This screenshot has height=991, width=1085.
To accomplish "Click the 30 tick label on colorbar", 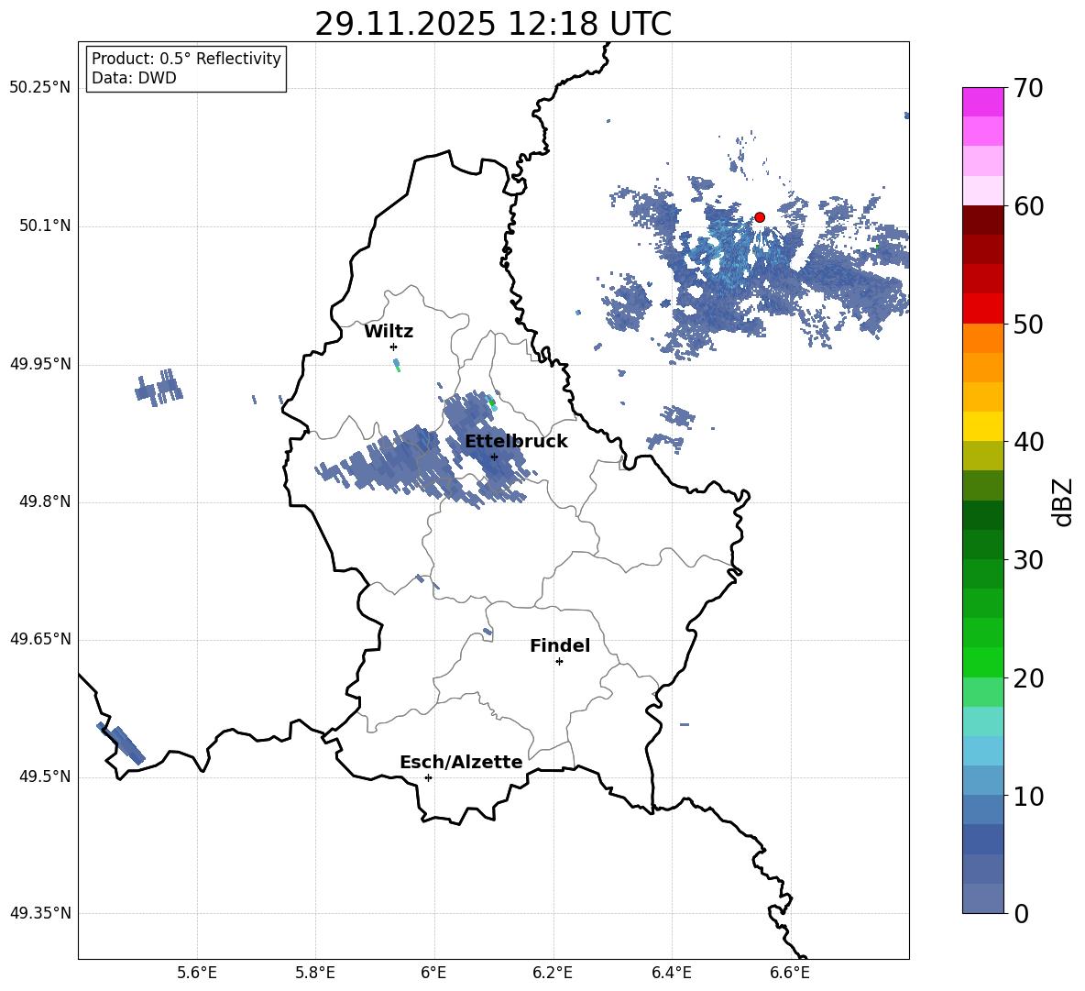I will 1028,559.
